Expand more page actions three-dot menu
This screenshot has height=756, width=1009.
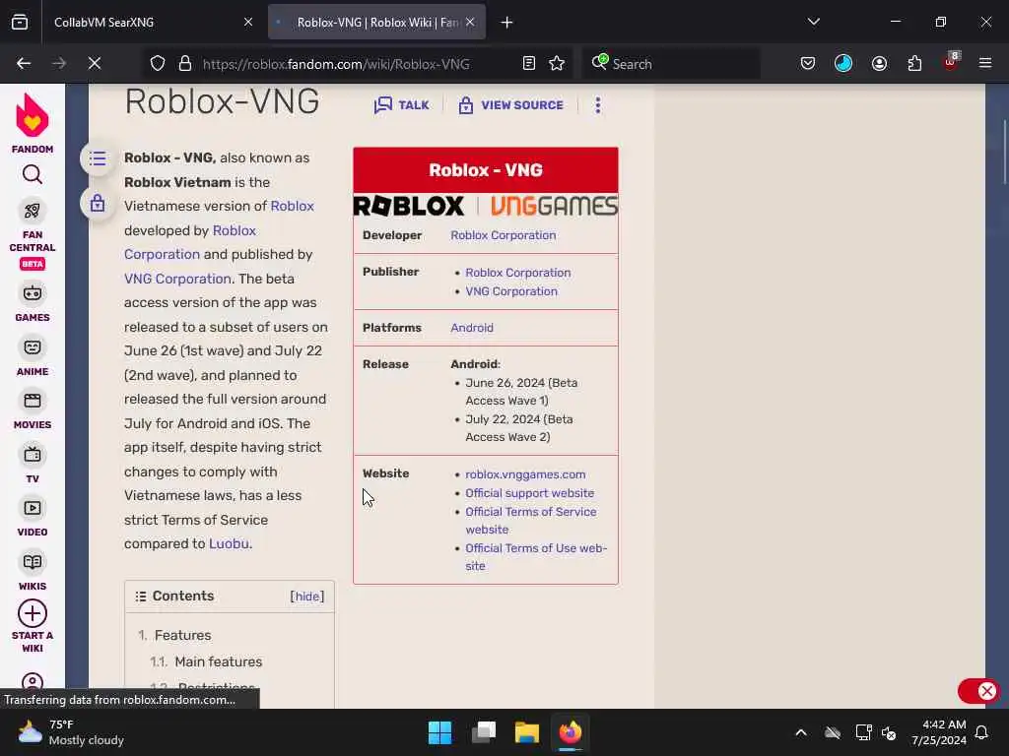[598, 104]
